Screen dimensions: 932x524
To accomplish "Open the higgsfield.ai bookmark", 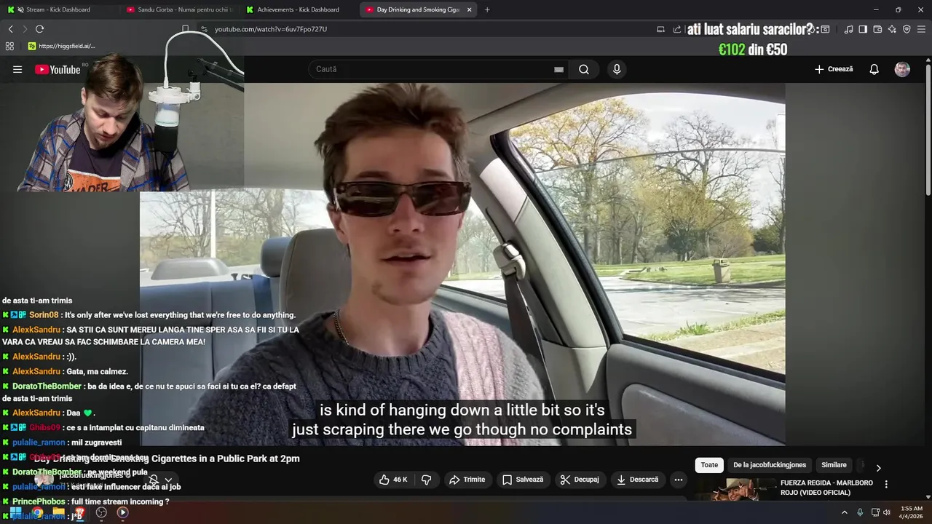I will click(x=62, y=46).
